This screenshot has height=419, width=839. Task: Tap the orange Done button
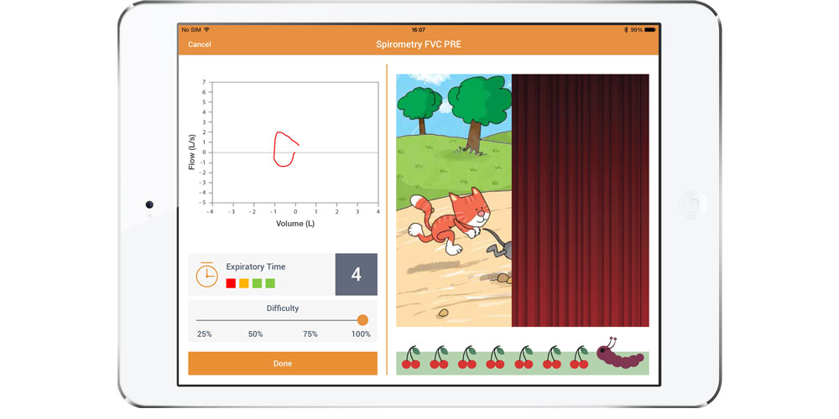(283, 364)
